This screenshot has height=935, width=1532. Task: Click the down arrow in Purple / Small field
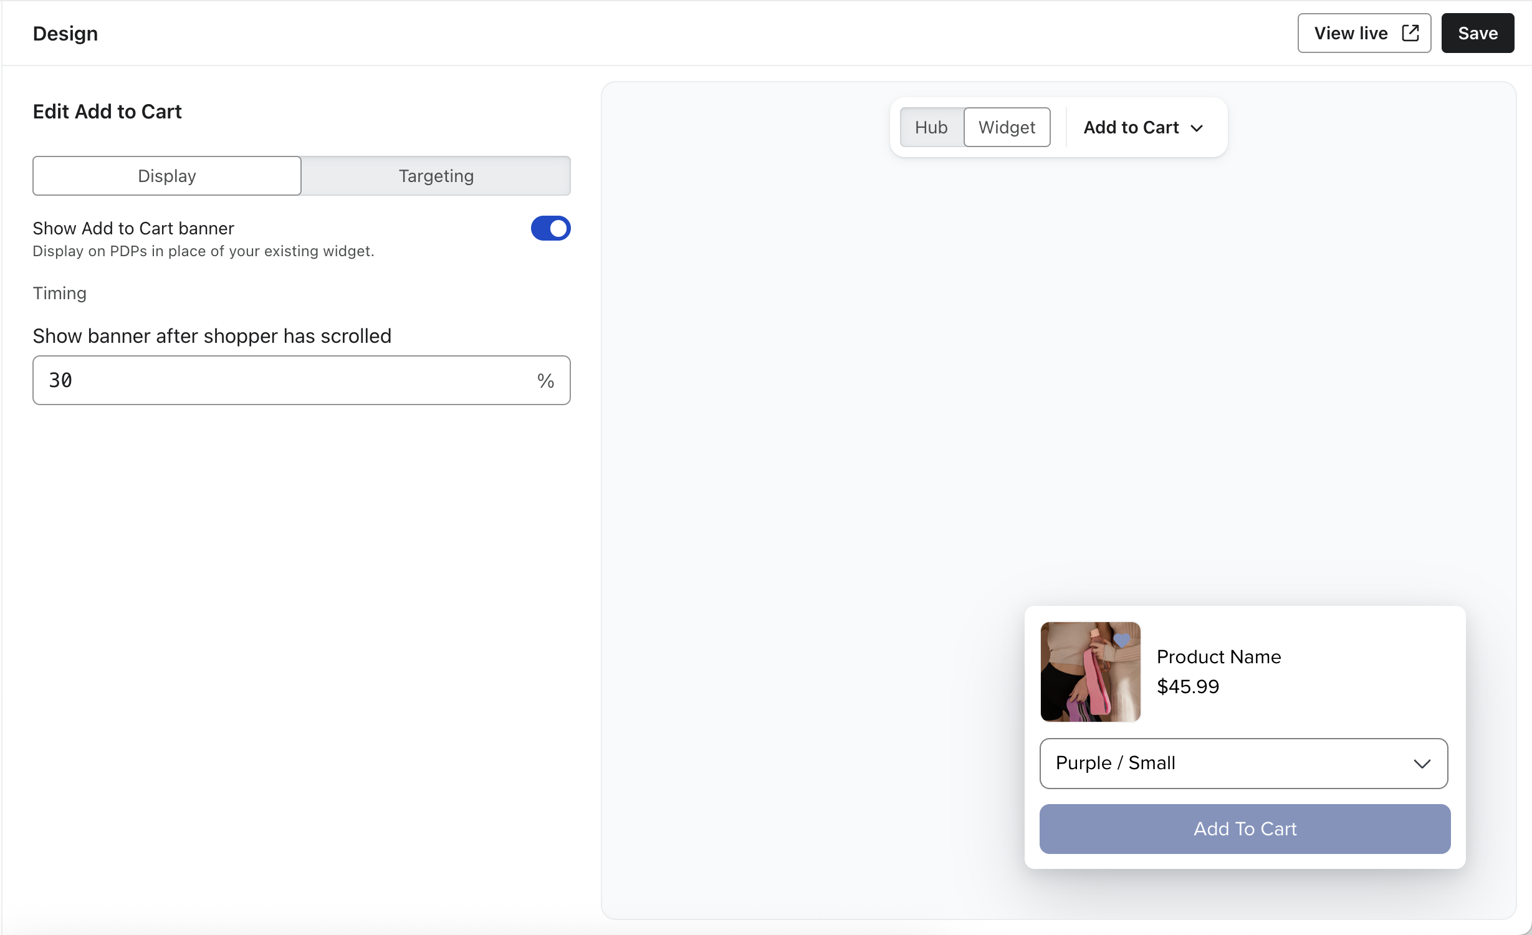pyautogui.click(x=1422, y=764)
